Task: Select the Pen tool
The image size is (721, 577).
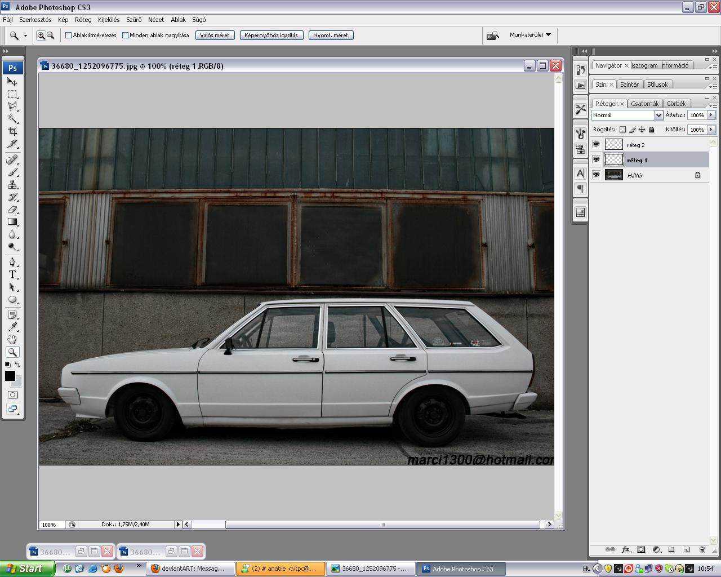Action: (12, 263)
